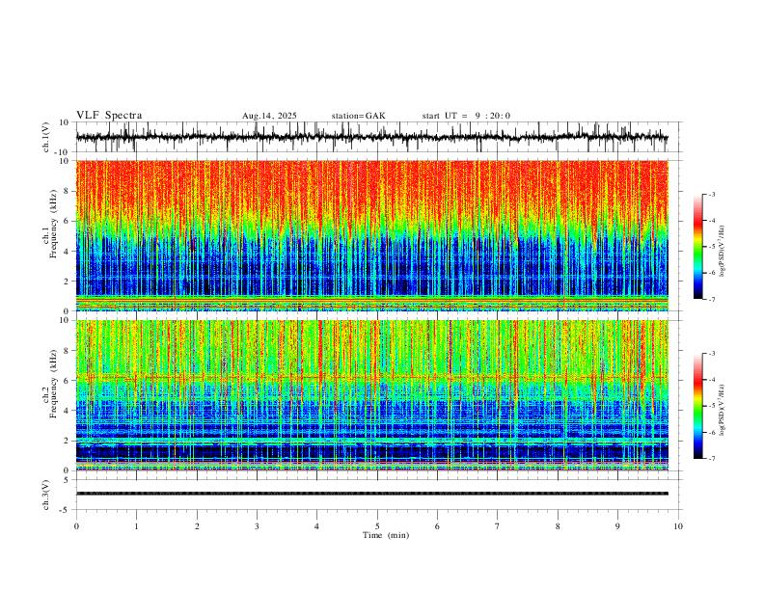Click the ch.1 voltage waveform trace

pyautogui.click(x=371, y=137)
